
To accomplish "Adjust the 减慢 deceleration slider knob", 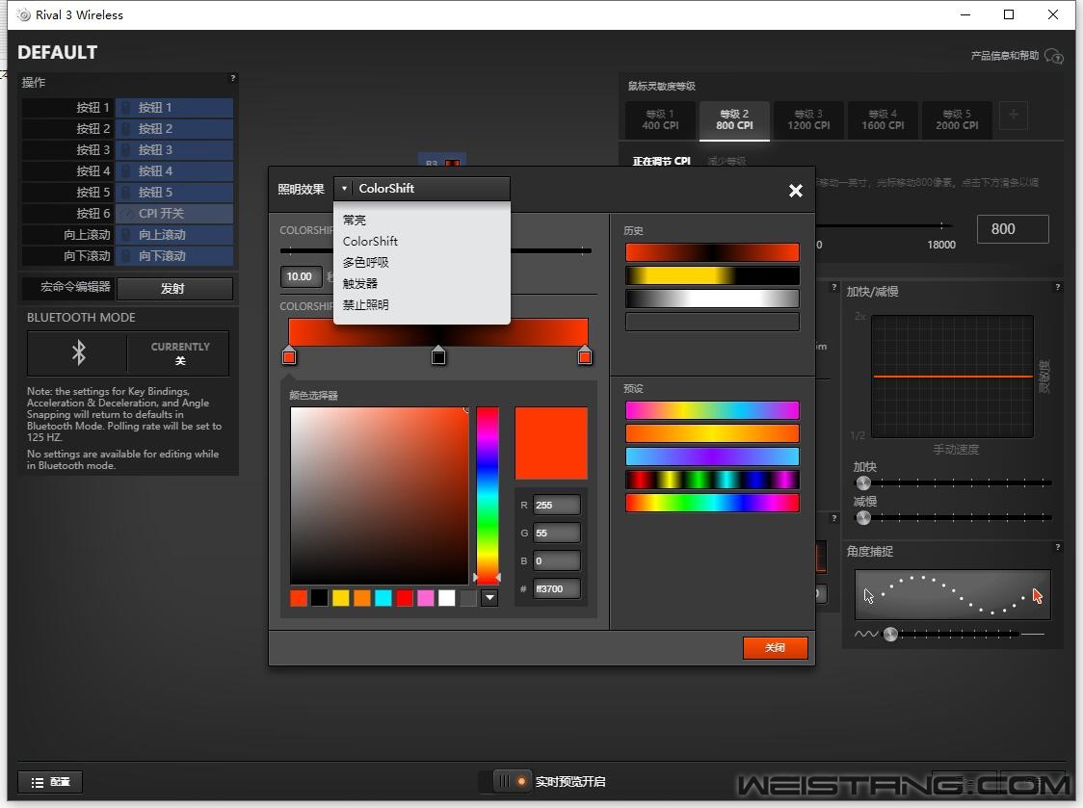I will (x=863, y=516).
